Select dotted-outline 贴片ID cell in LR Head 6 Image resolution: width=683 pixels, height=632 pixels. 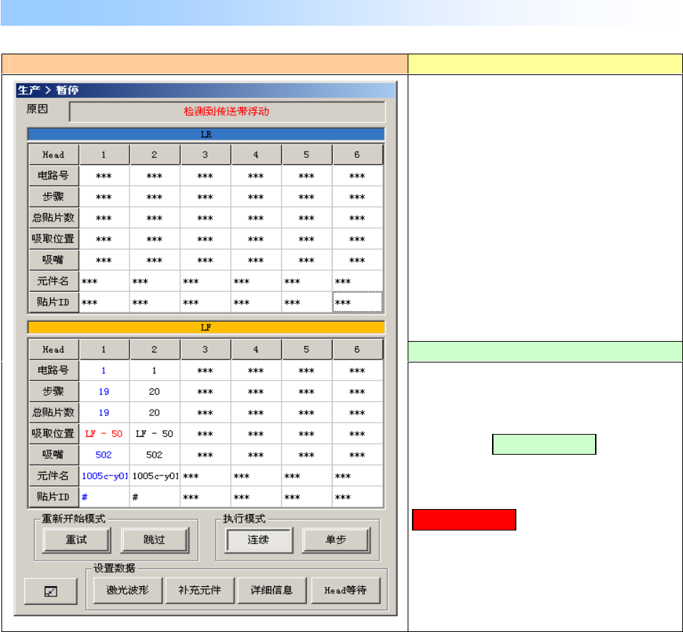tap(358, 302)
